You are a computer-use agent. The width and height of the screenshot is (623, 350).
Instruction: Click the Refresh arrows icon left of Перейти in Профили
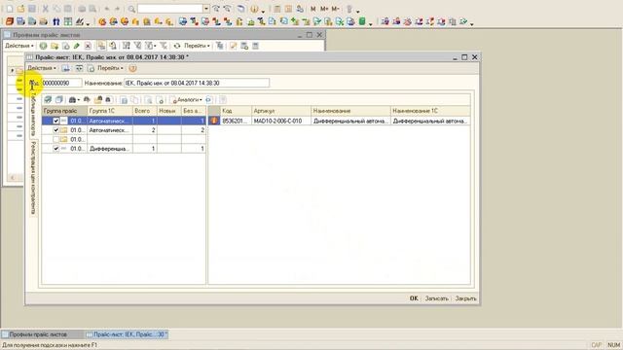177,46
